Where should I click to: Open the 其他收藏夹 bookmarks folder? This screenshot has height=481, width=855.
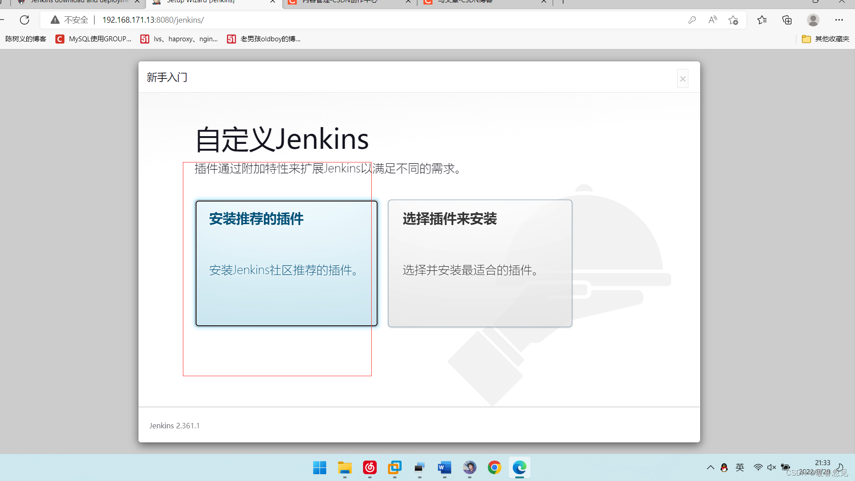[x=826, y=39]
